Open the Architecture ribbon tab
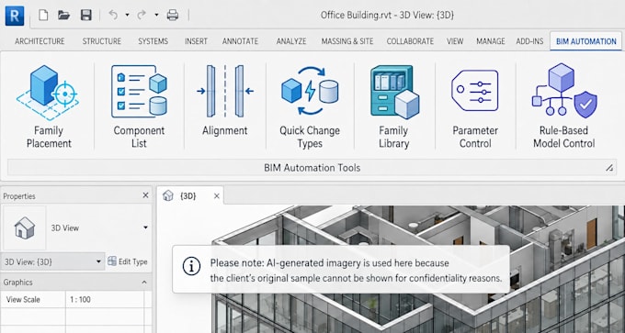625x333 pixels. tap(40, 41)
